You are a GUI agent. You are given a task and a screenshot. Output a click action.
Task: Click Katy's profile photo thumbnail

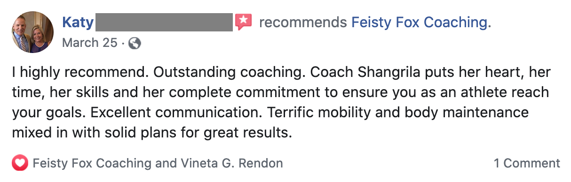pos(33,32)
